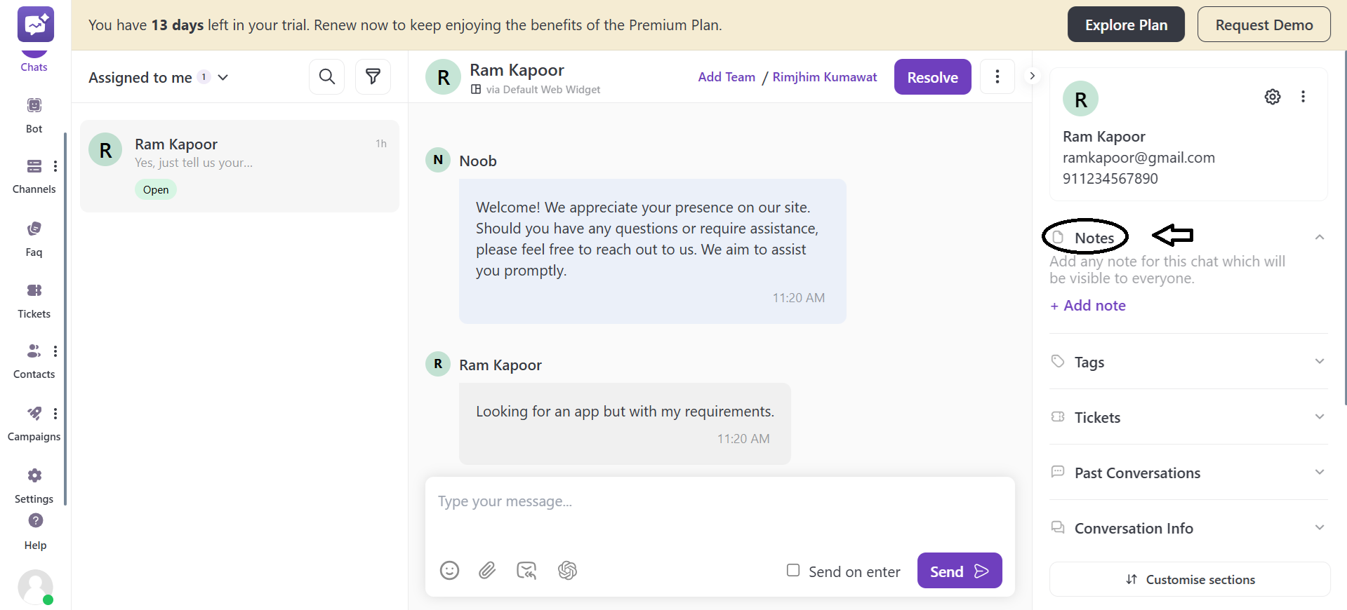Click the AI assistant icon in composer
This screenshot has height=610, width=1347.
pyautogui.click(x=567, y=571)
